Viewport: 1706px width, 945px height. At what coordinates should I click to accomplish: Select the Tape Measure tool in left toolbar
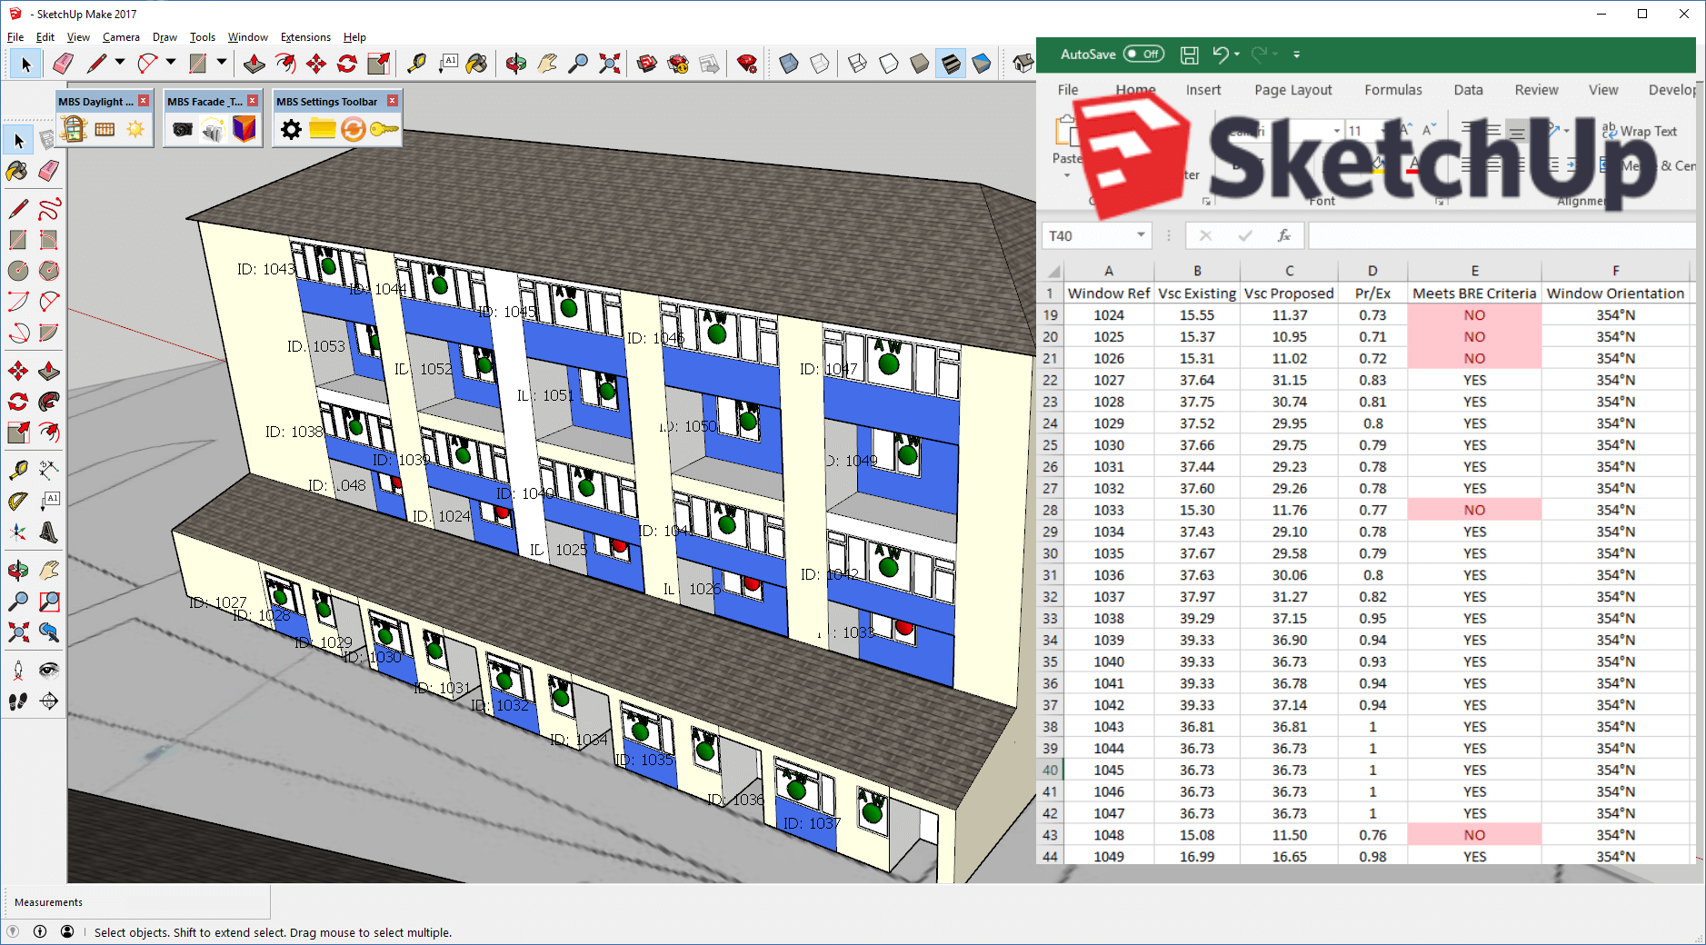[17, 470]
